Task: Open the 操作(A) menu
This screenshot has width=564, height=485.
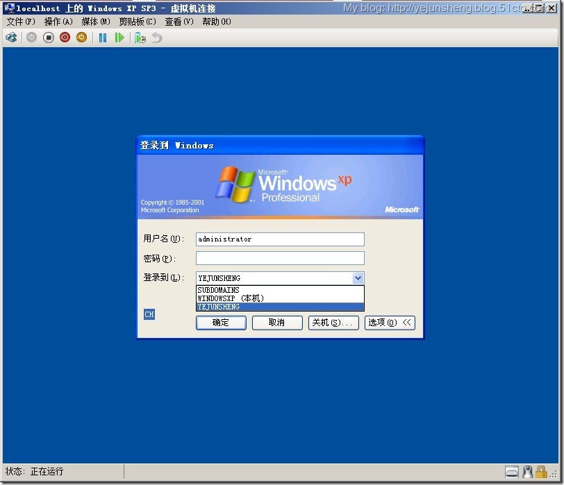Action: pyautogui.click(x=58, y=22)
